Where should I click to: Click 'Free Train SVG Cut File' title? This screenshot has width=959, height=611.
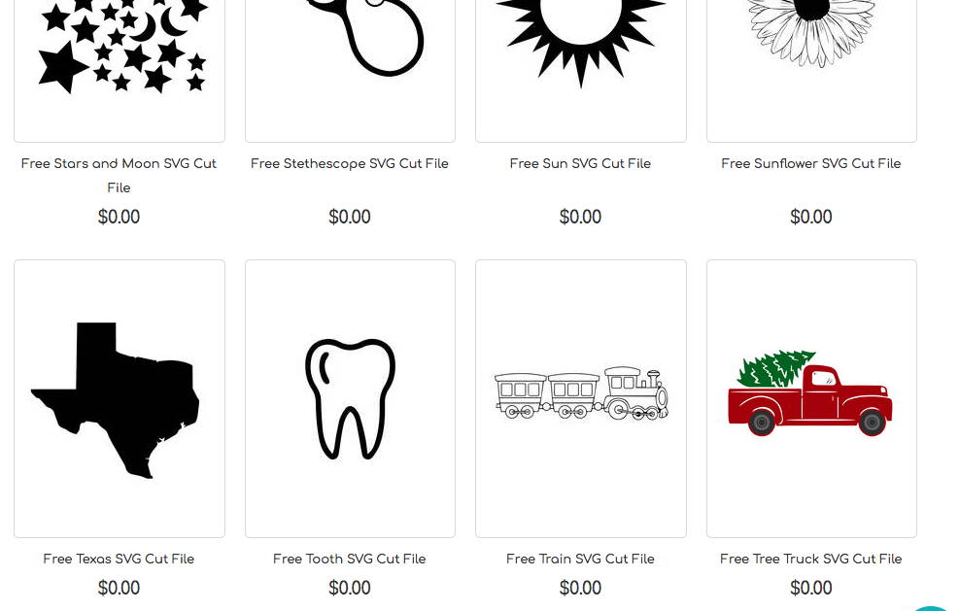pos(580,559)
